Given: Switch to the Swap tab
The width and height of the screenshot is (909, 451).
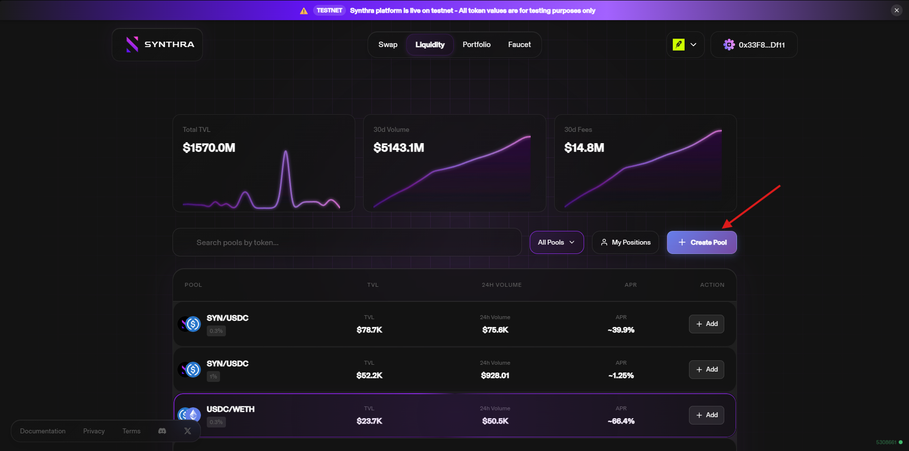Looking at the screenshot, I should point(388,45).
